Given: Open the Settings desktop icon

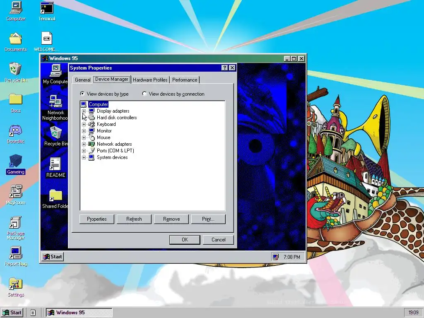Looking at the screenshot, I should click(x=16, y=284).
